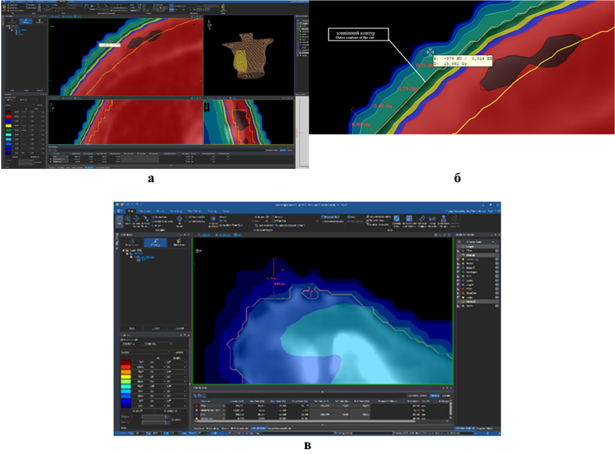Expand the patient tree root node in panel в
The height and width of the screenshot is (454, 615).
tap(123, 251)
